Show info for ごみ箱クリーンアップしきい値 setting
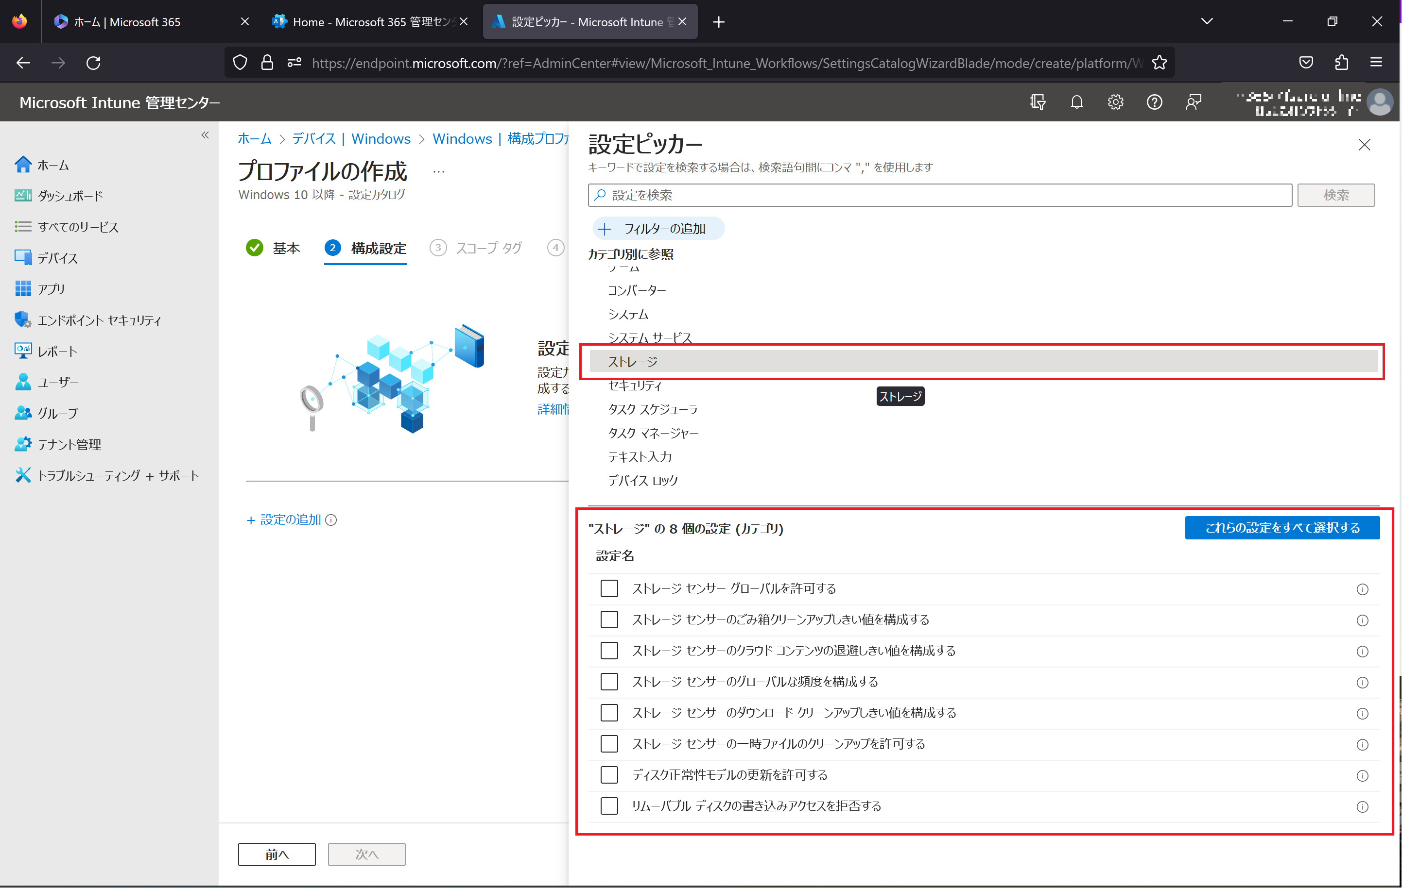This screenshot has height=888, width=1402. click(1362, 620)
